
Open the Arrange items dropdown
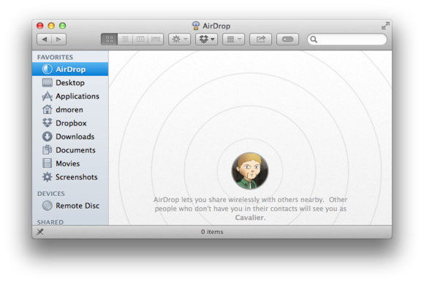[234, 39]
